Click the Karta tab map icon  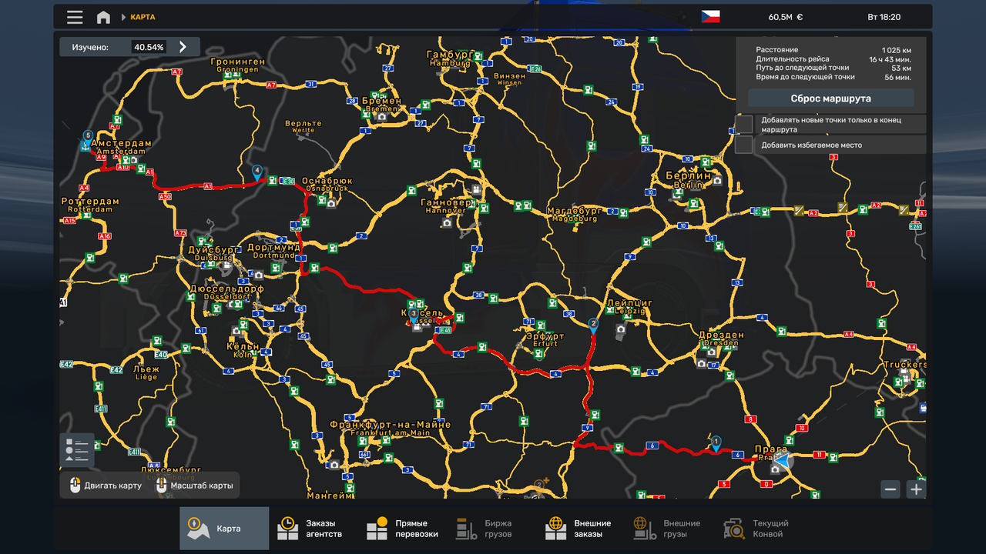point(199,529)
